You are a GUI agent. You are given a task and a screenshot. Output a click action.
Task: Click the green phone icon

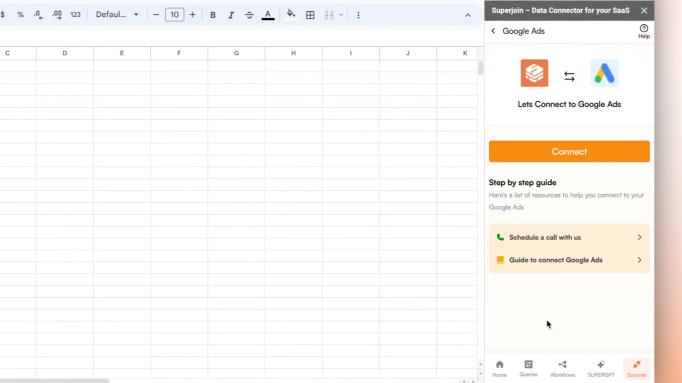pos(500,237)
